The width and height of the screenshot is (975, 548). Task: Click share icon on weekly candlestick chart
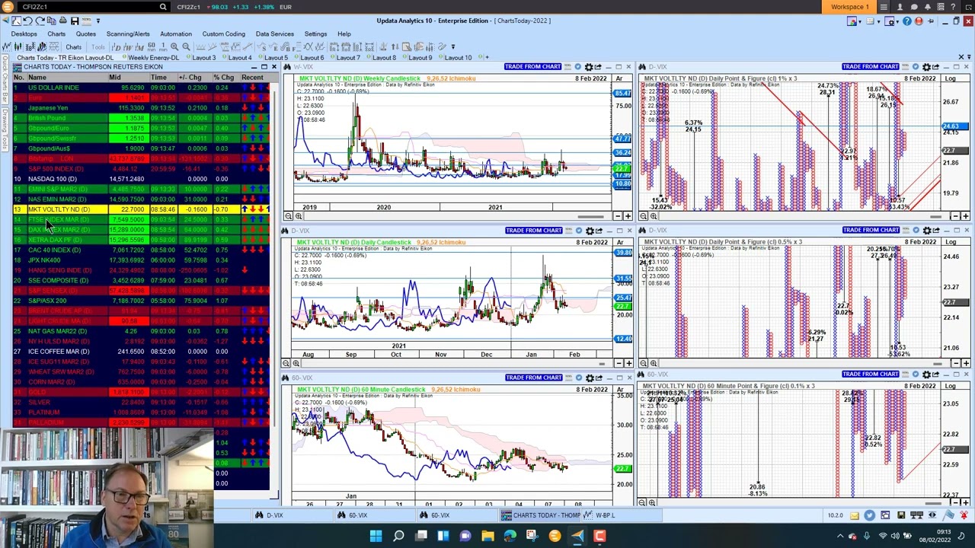click(598, 67)
